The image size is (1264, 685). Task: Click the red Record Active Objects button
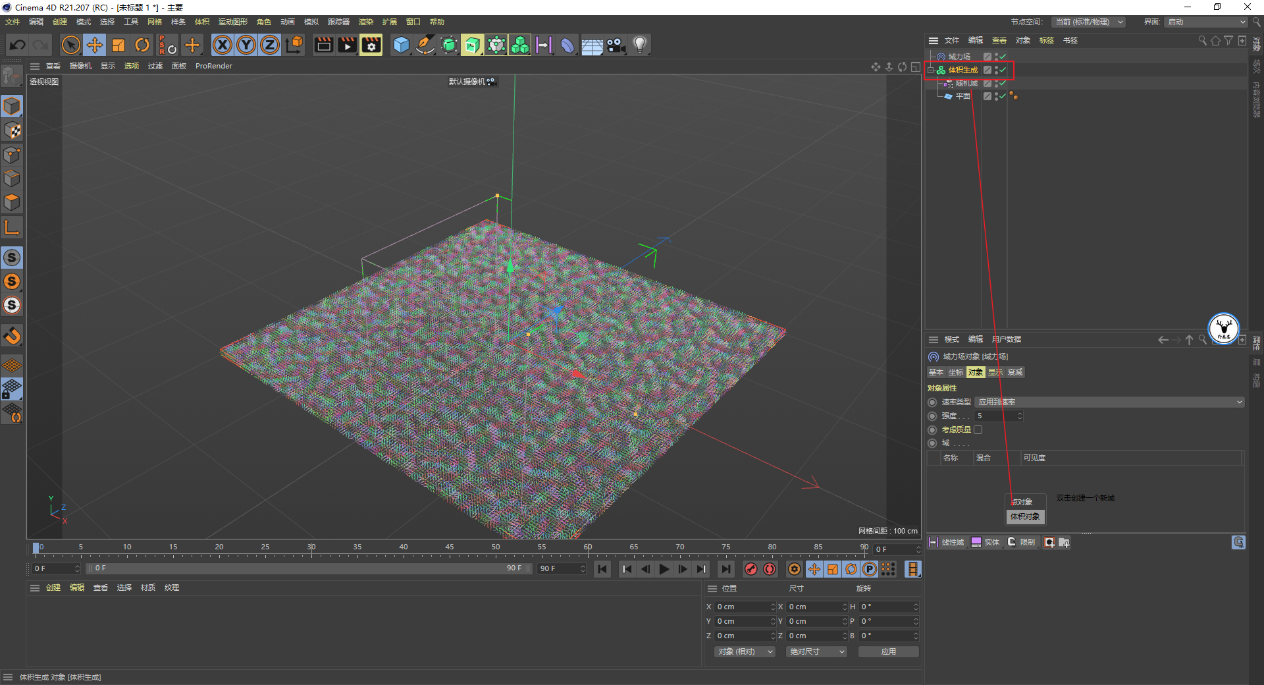[x=750, y=569]
